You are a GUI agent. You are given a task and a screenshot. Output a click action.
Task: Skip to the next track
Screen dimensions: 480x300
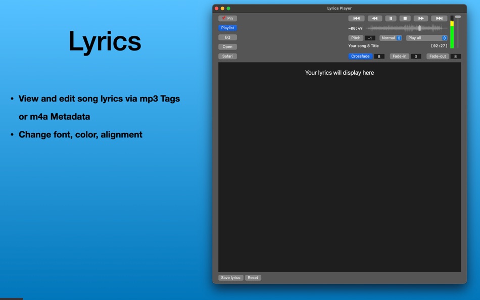439,18
